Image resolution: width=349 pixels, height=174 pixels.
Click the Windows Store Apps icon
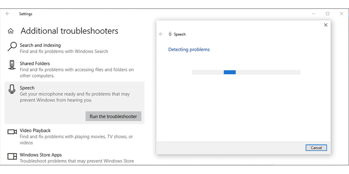(12, 156)
